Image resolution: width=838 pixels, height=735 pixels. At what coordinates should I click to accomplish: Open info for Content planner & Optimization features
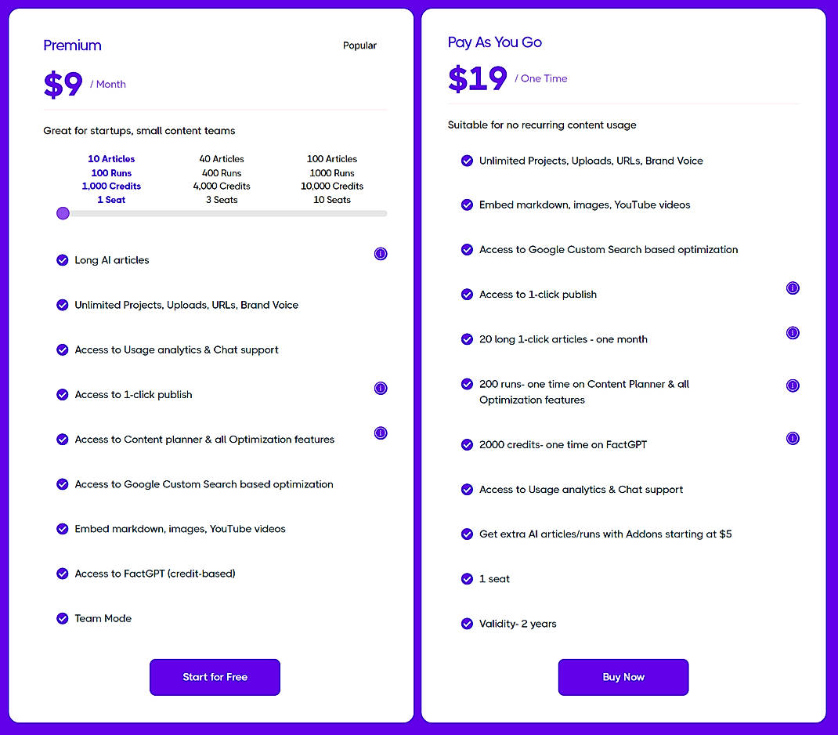(381, 433)
